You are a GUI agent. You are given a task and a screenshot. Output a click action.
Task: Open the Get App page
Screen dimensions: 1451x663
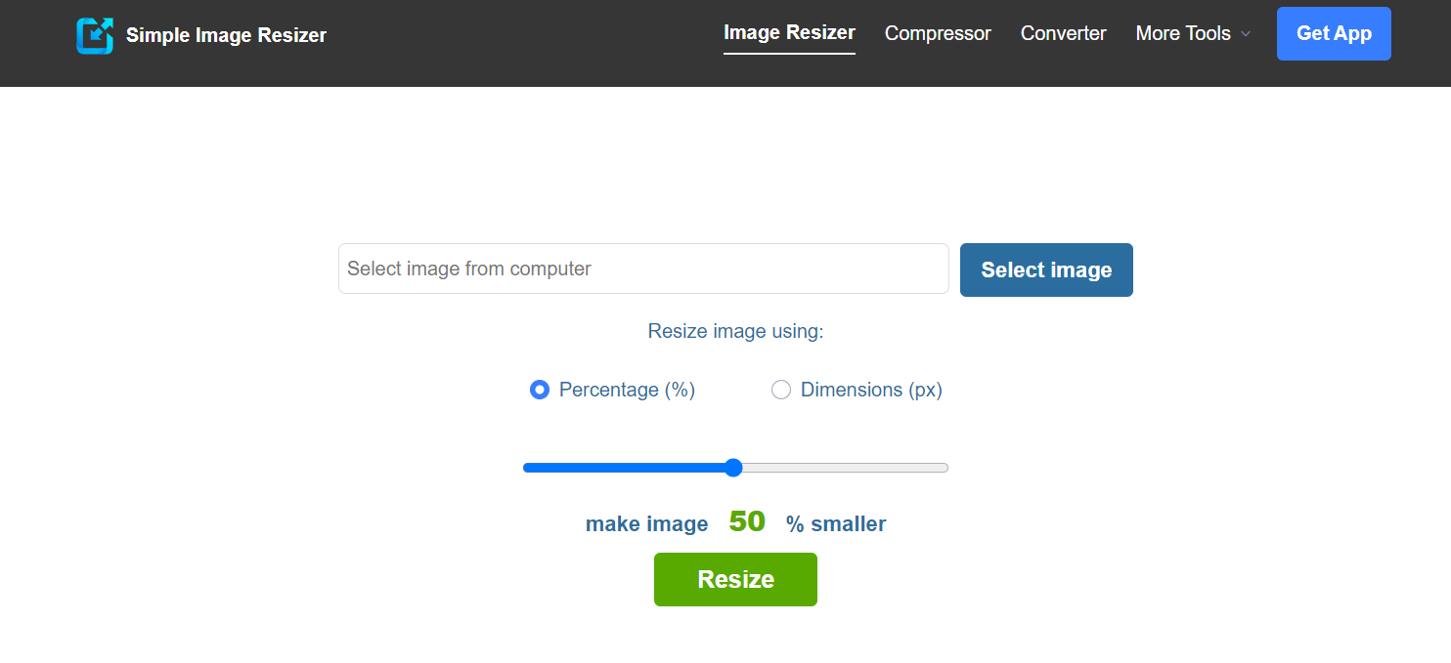pyautogui.click(x=1333, y=33)
